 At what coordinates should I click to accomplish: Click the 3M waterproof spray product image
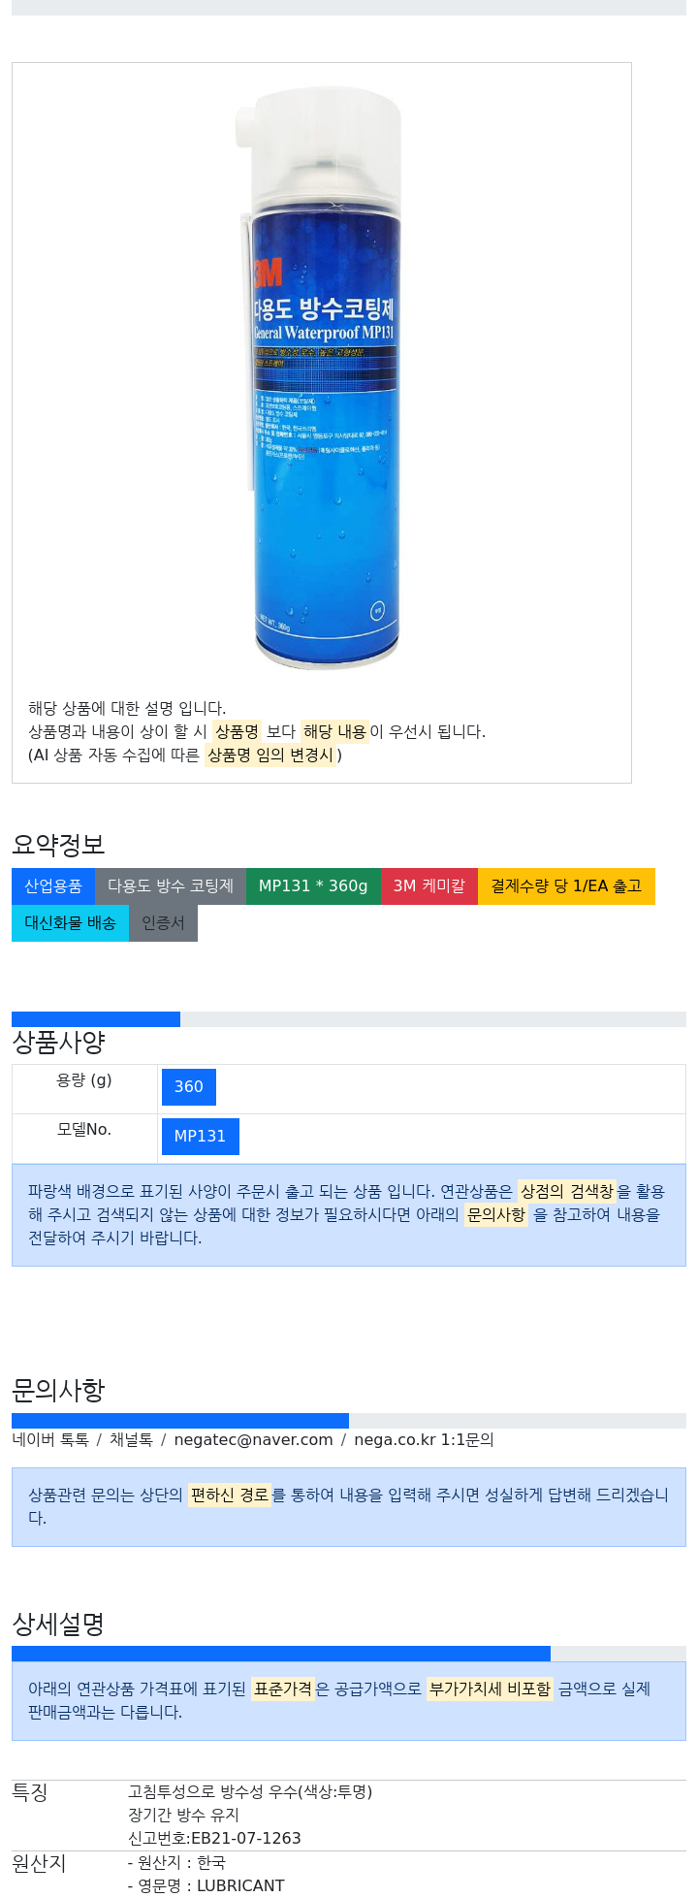[x=320, y=378]
